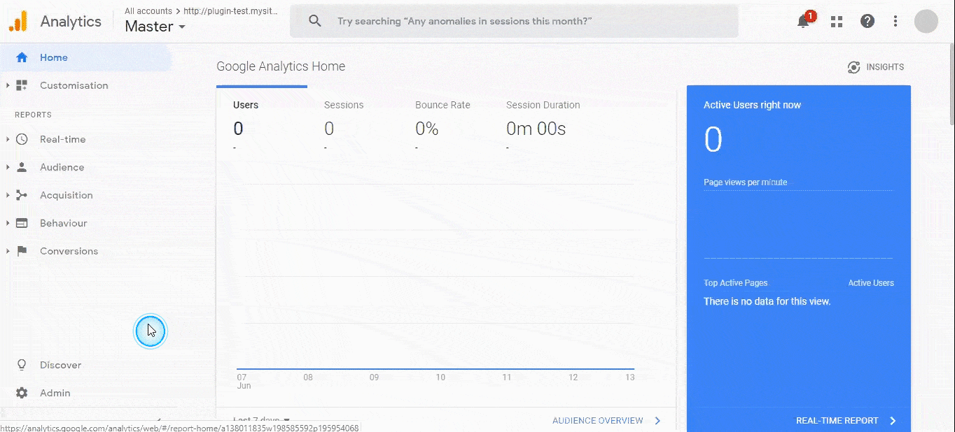The image size is (955, 432).
Task: Select the Bounce Rate metric tab
Action: pyautogui.click(x=442, y=106)
